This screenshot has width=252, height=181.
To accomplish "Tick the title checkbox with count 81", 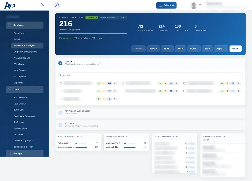I will point(123,91).
